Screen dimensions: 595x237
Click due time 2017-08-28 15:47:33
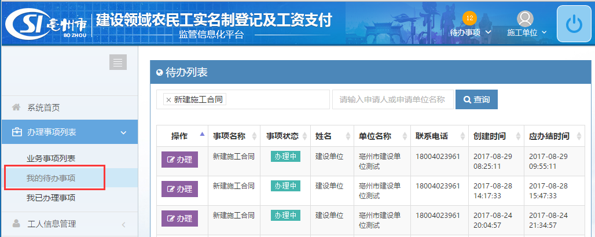tap(548, 191)
